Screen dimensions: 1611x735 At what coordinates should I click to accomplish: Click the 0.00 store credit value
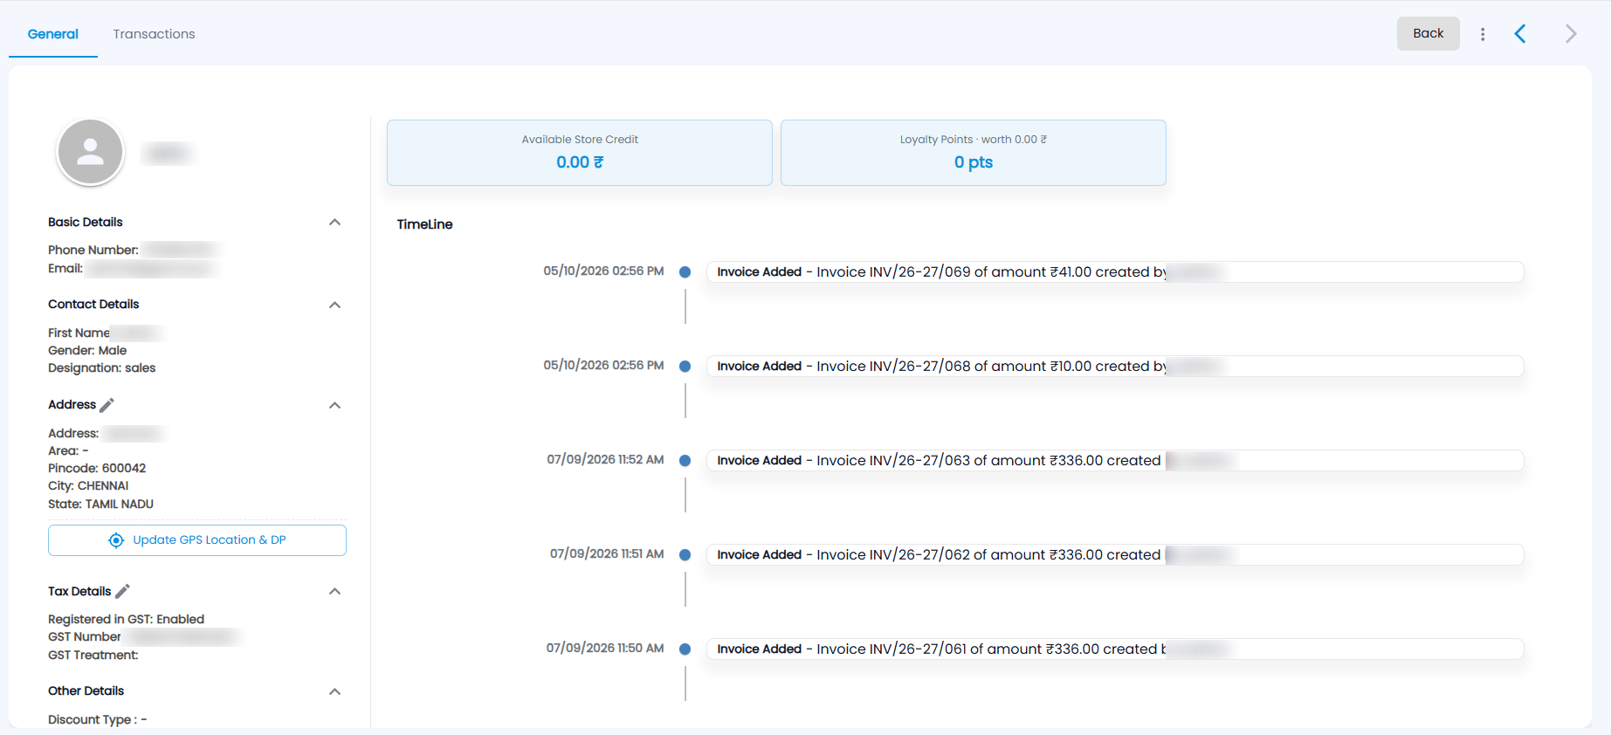click(580, 162)
